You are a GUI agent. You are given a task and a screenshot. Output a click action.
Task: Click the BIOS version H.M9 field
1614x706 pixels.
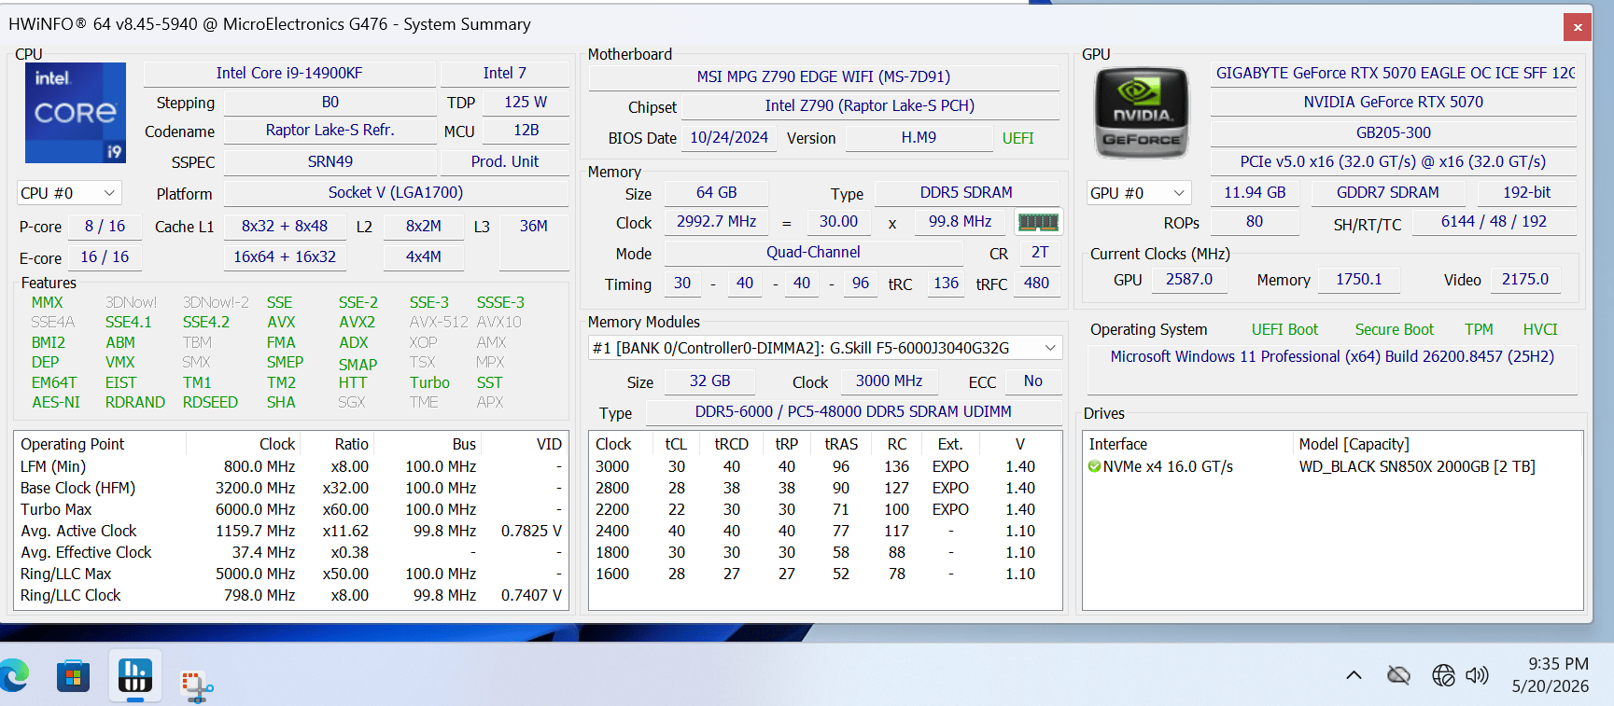pos(919,138)
